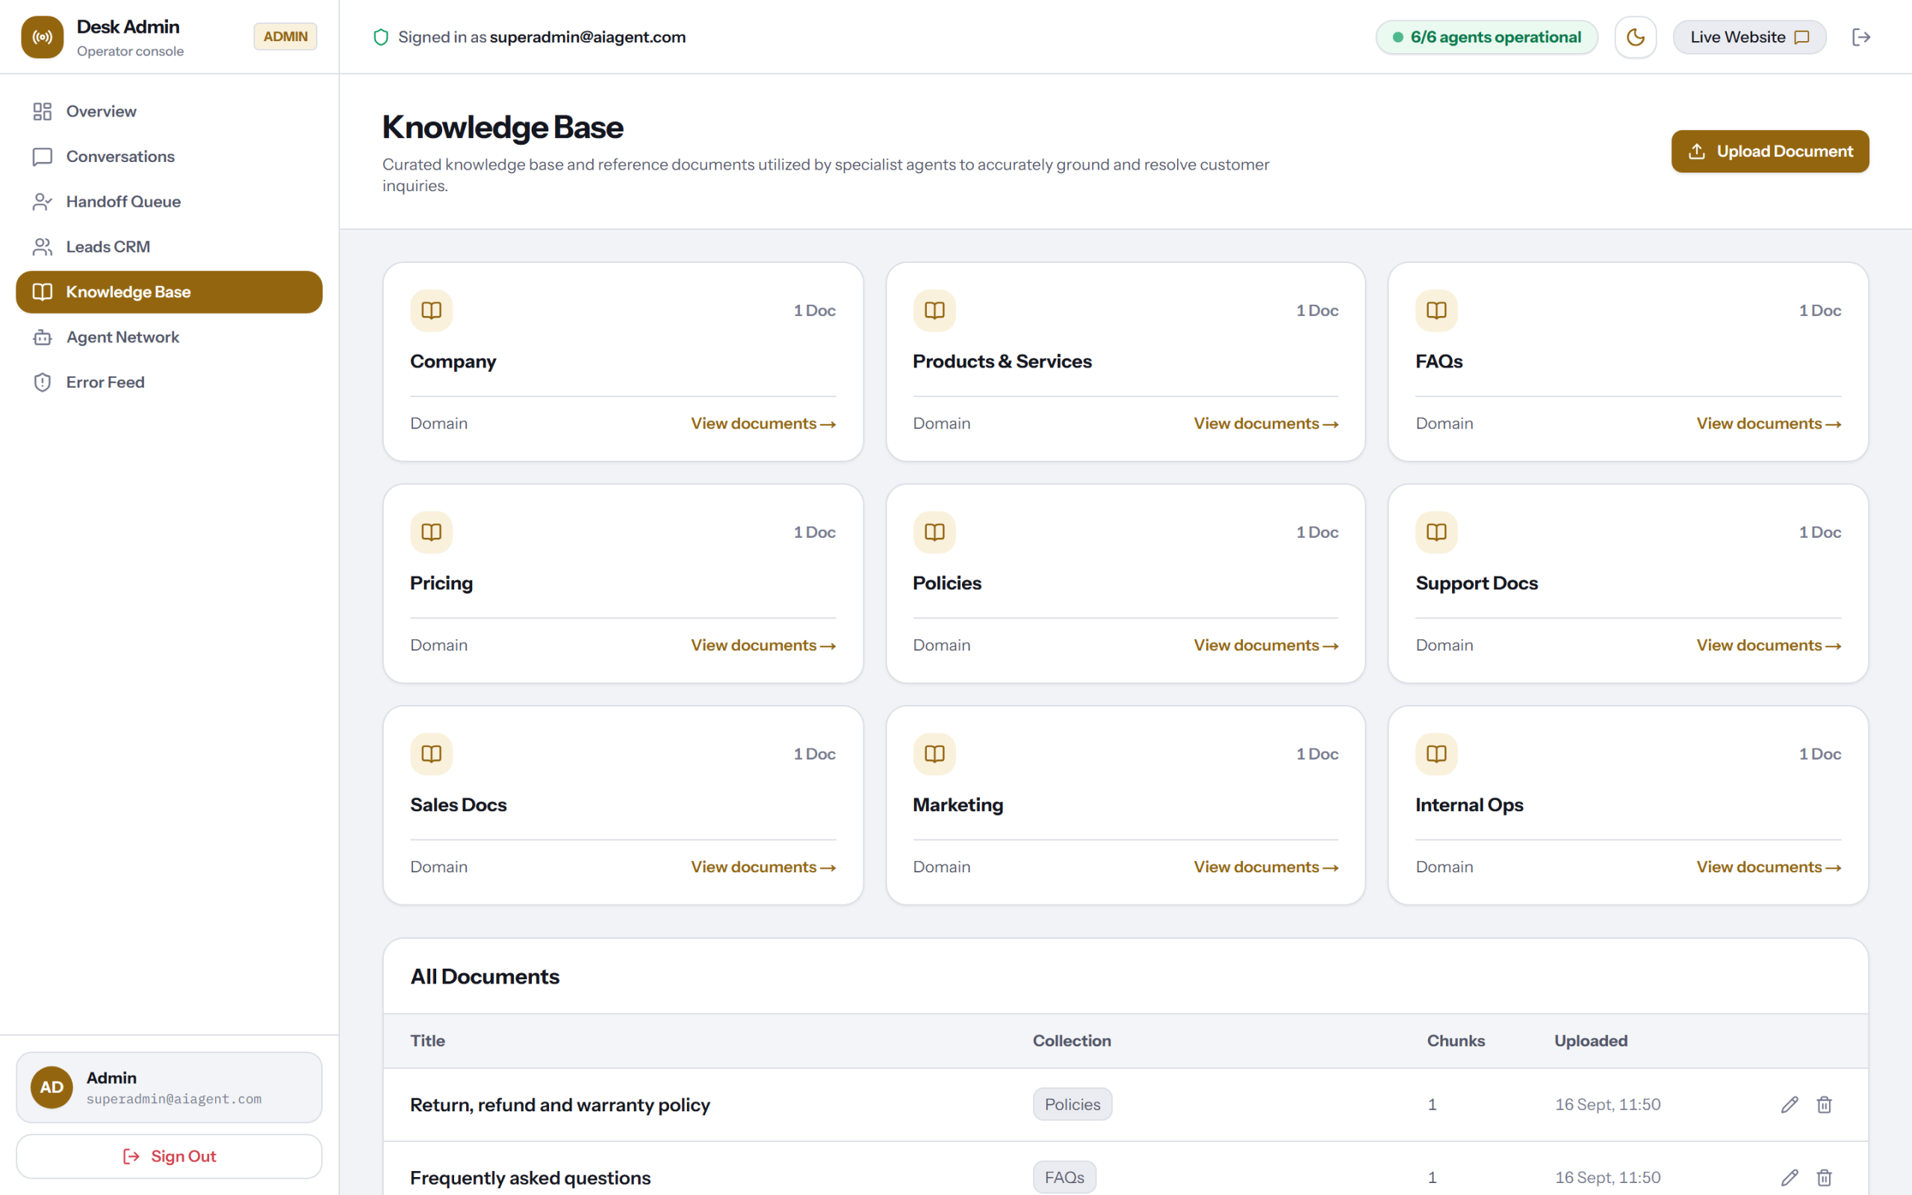Click the Products & Services book icon
1912x1195 pixels.
[x=934, y=311]
